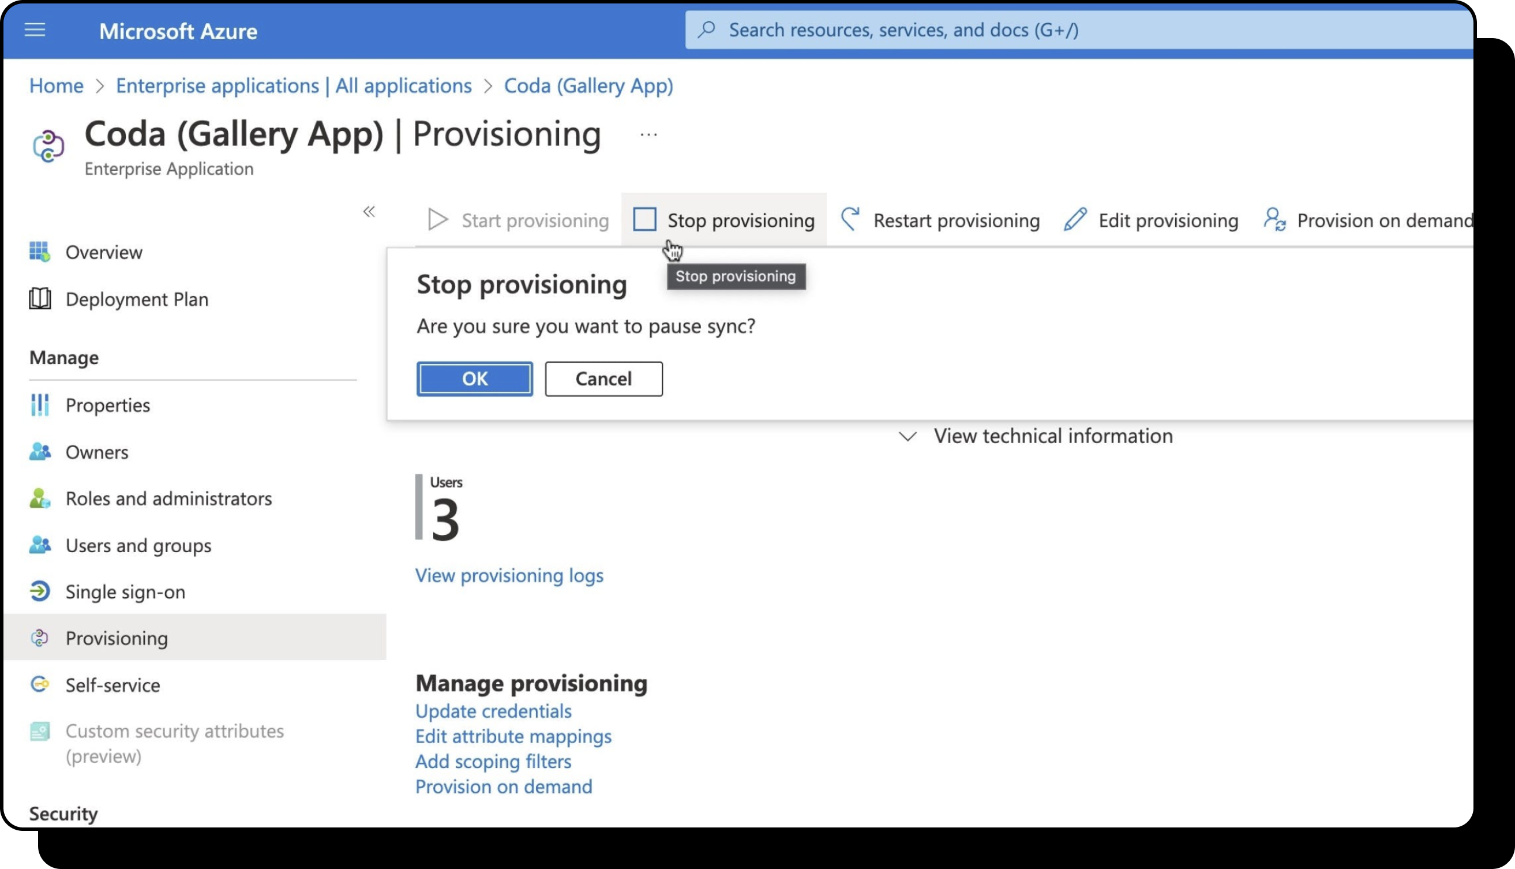Open Roles and administrators page

pyautogui.click(x=168, y=499)
